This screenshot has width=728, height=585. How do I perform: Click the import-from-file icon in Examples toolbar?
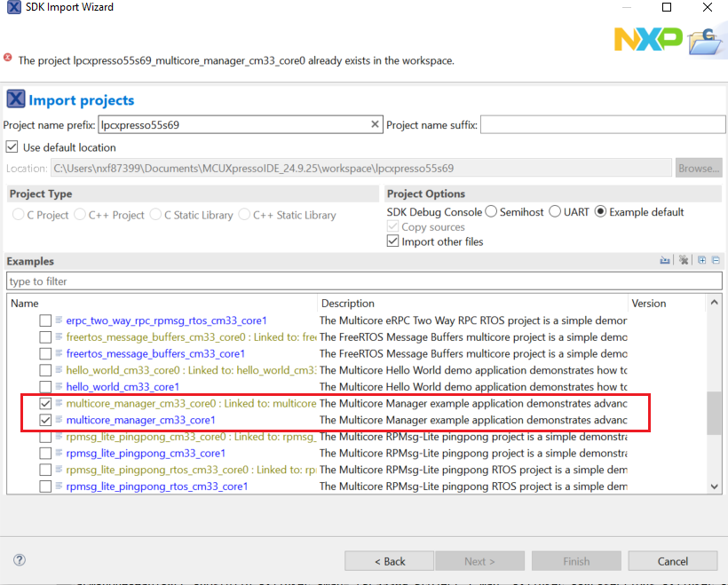coord(665,260)
